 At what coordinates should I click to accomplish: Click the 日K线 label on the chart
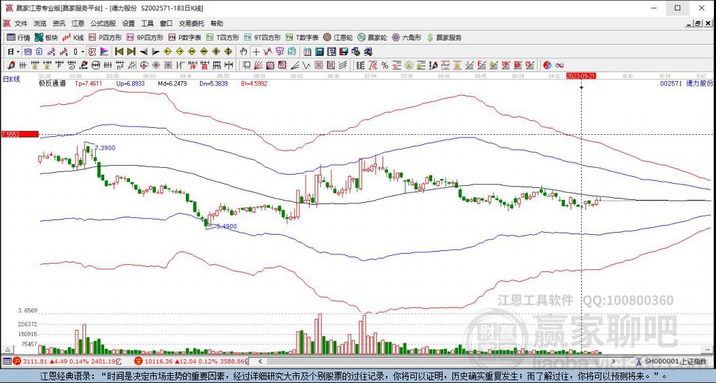click(11, 79)
